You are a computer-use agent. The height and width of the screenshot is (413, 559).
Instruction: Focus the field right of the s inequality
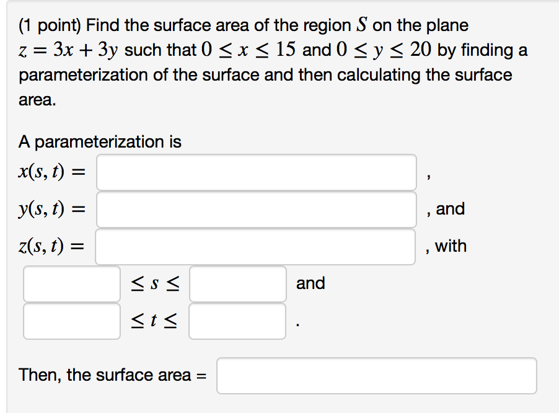tap(238, 283)
